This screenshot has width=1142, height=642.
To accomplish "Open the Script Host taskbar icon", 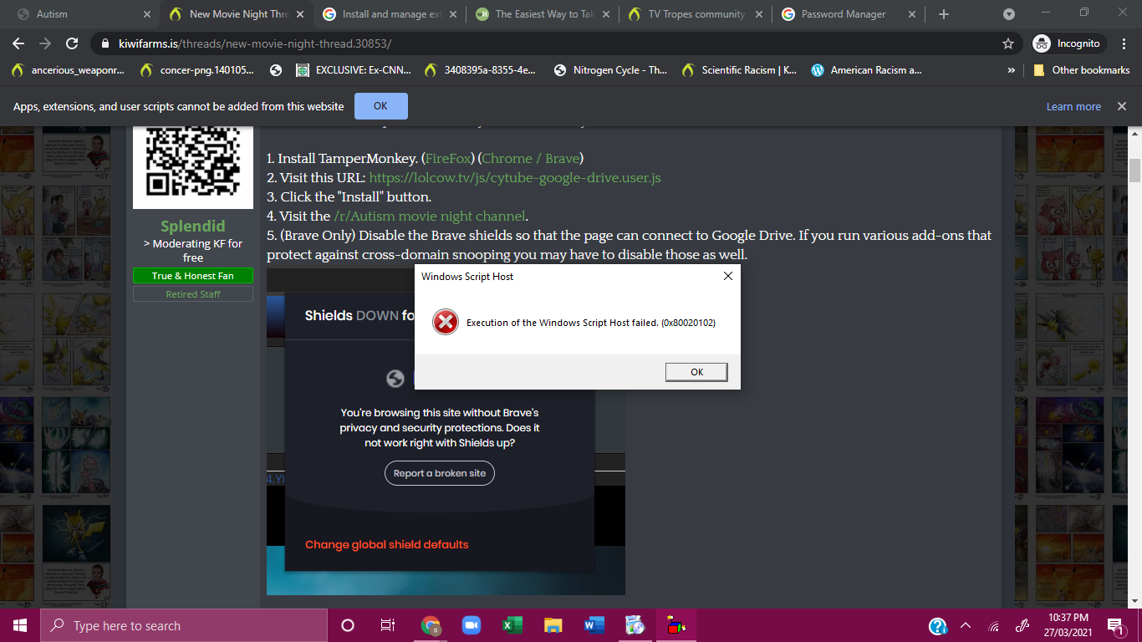I will click(x=676, y=625).
